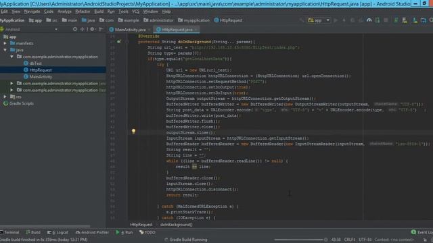
Task: Collapse the first com.example.administrator.myapplication package arrow
Action: coord(12,57)
